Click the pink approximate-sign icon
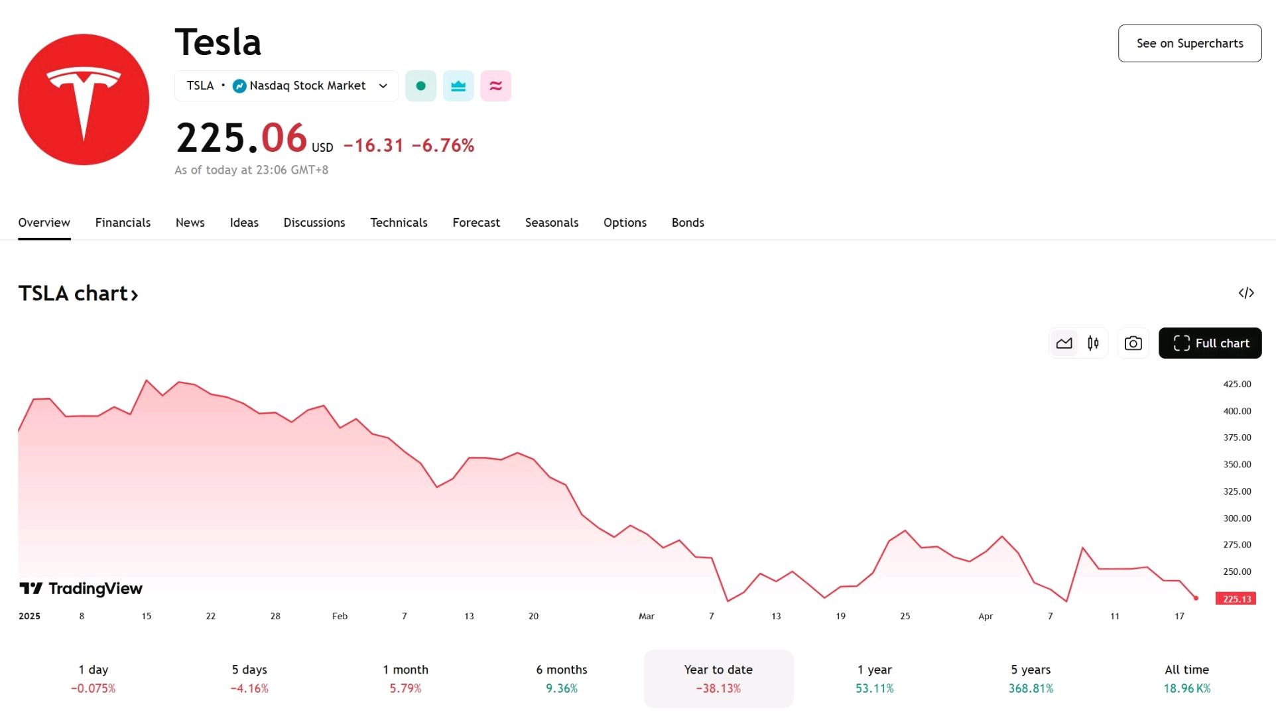Viewport: 1276px width, 716px height. (x=495, y=86)
